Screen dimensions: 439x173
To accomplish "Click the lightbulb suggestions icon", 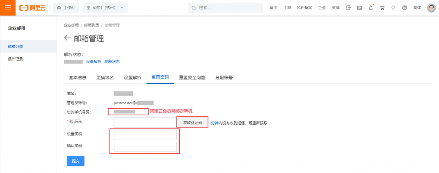I will coord(393,8).
